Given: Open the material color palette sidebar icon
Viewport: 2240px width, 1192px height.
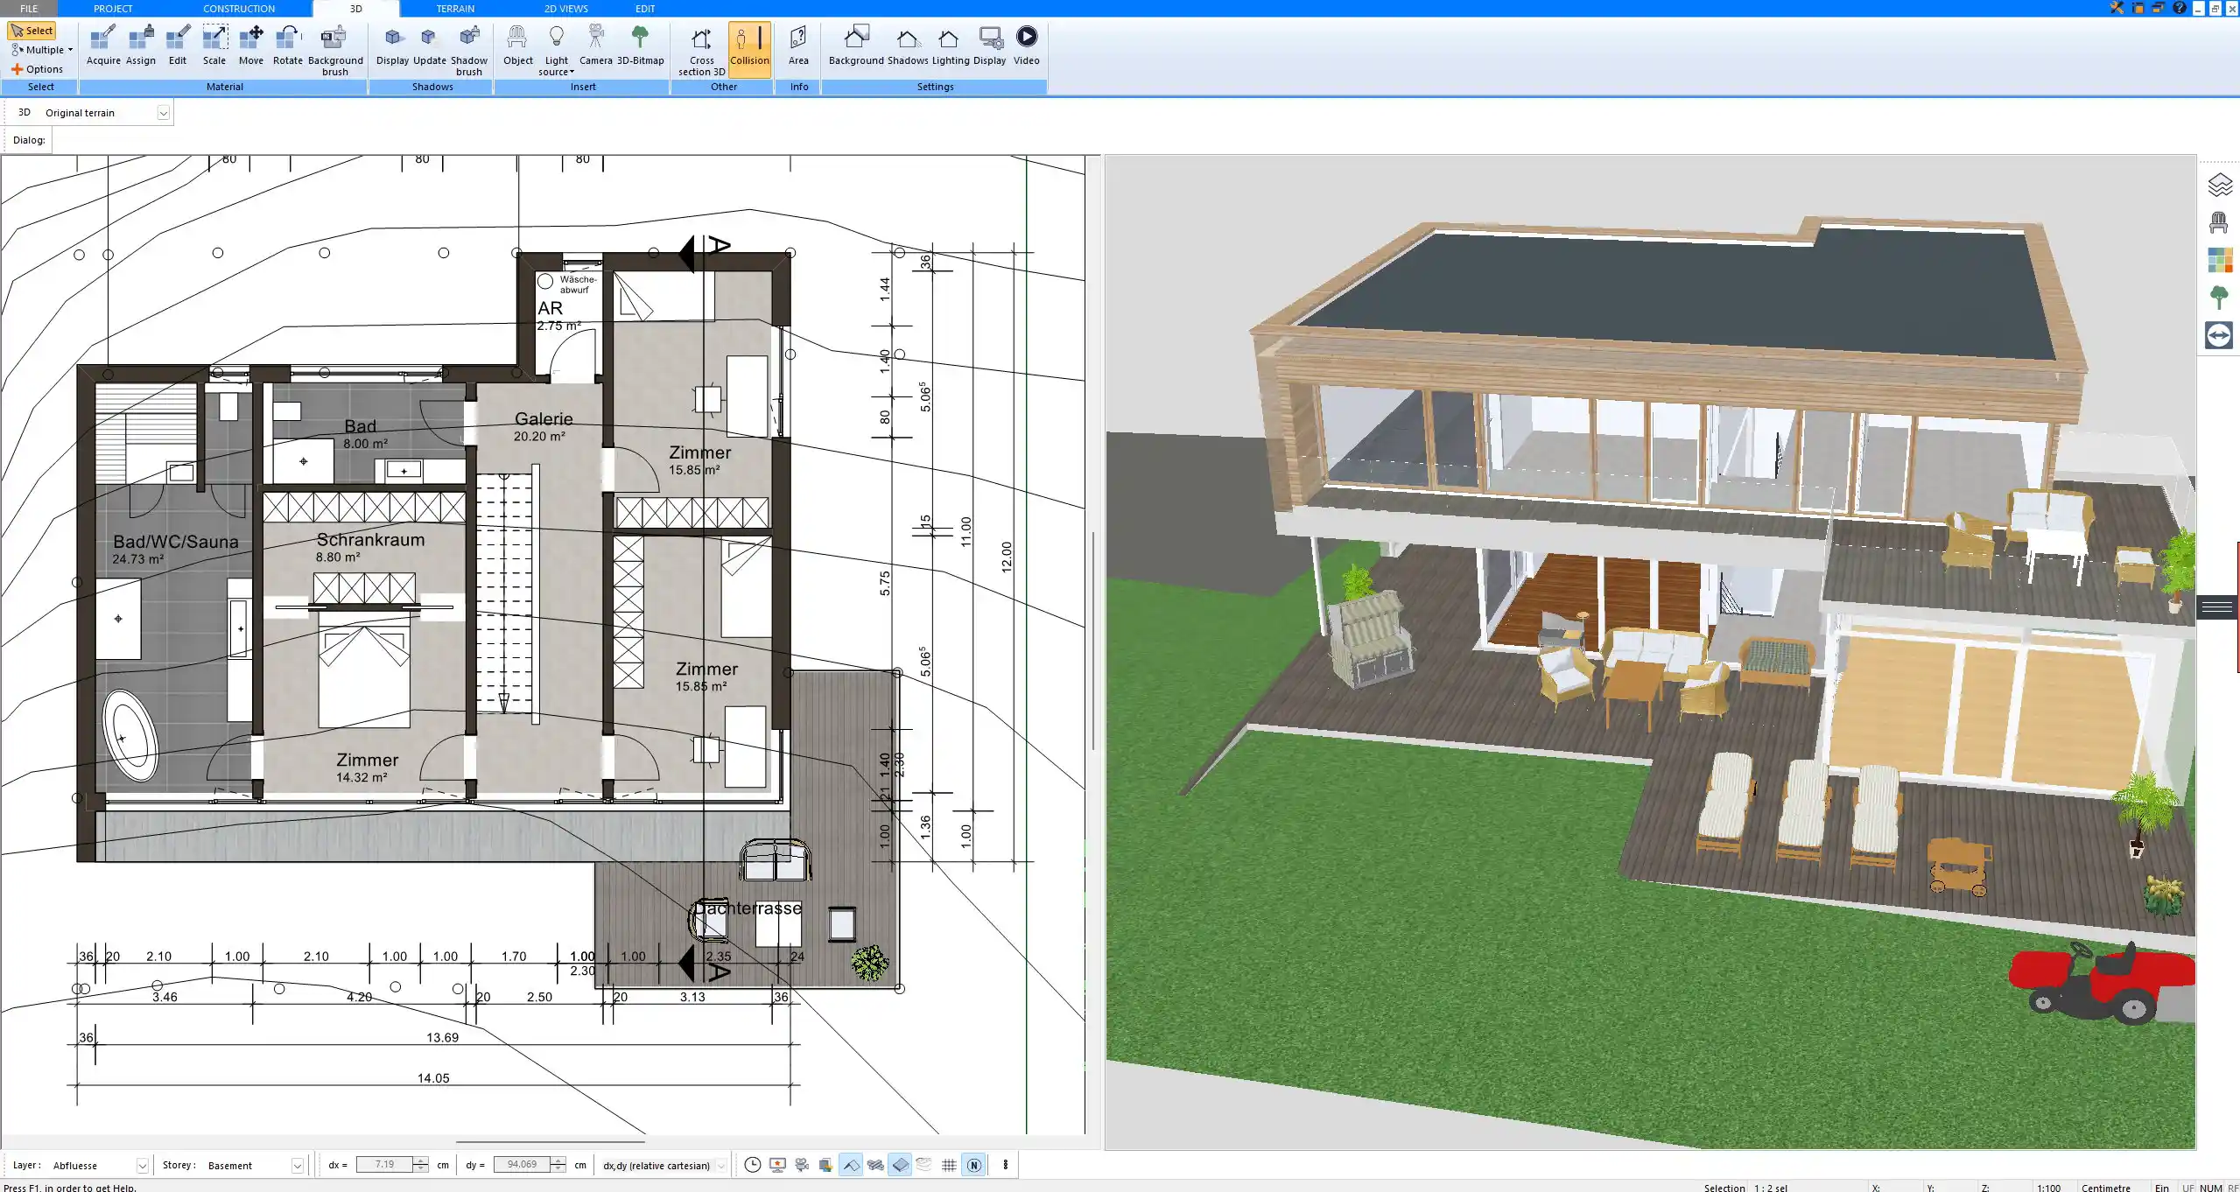Looking at the screenshot, I should (x=2222, y=260).
